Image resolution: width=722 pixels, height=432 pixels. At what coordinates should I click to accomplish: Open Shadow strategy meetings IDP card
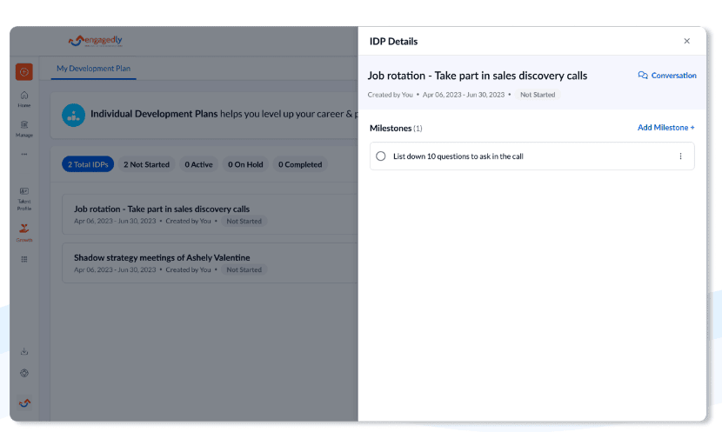pos(210,263)
